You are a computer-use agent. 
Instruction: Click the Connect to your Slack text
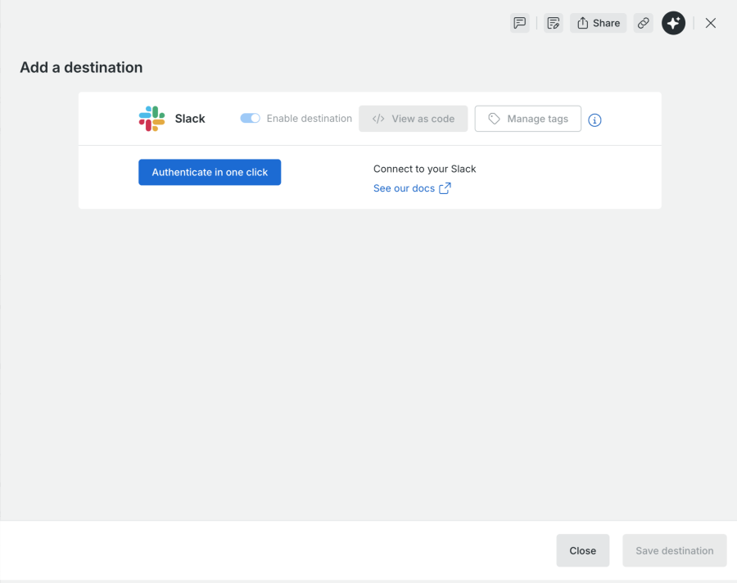pos(424,169)
